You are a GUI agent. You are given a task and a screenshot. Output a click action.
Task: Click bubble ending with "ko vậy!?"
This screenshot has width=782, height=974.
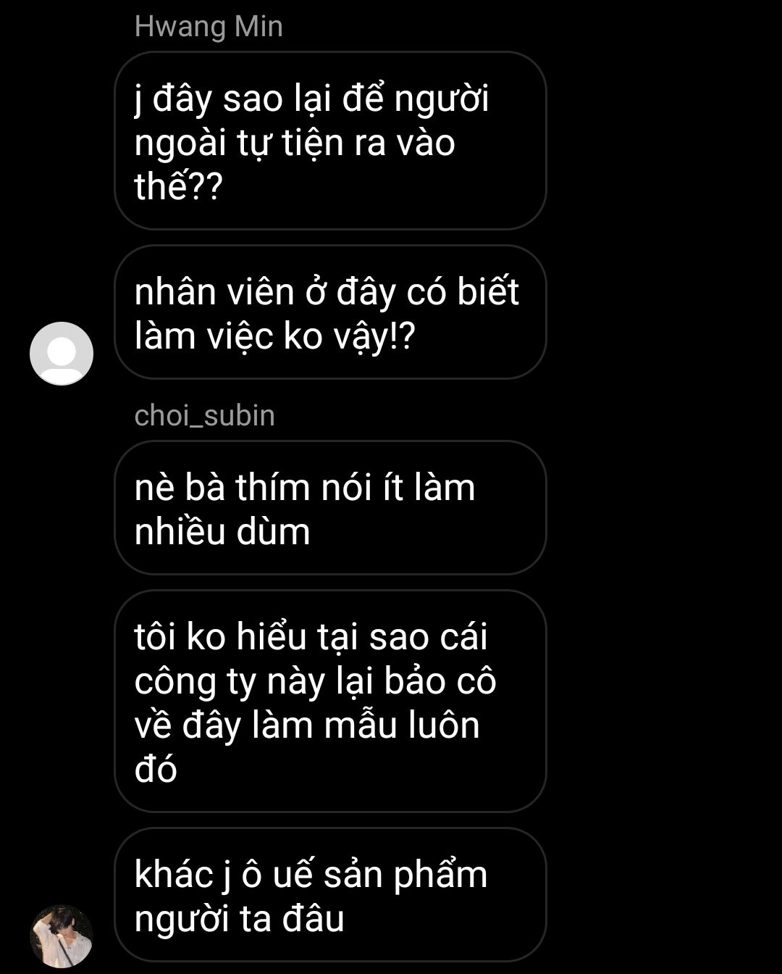pyautogui.click(x=330, y=312)
